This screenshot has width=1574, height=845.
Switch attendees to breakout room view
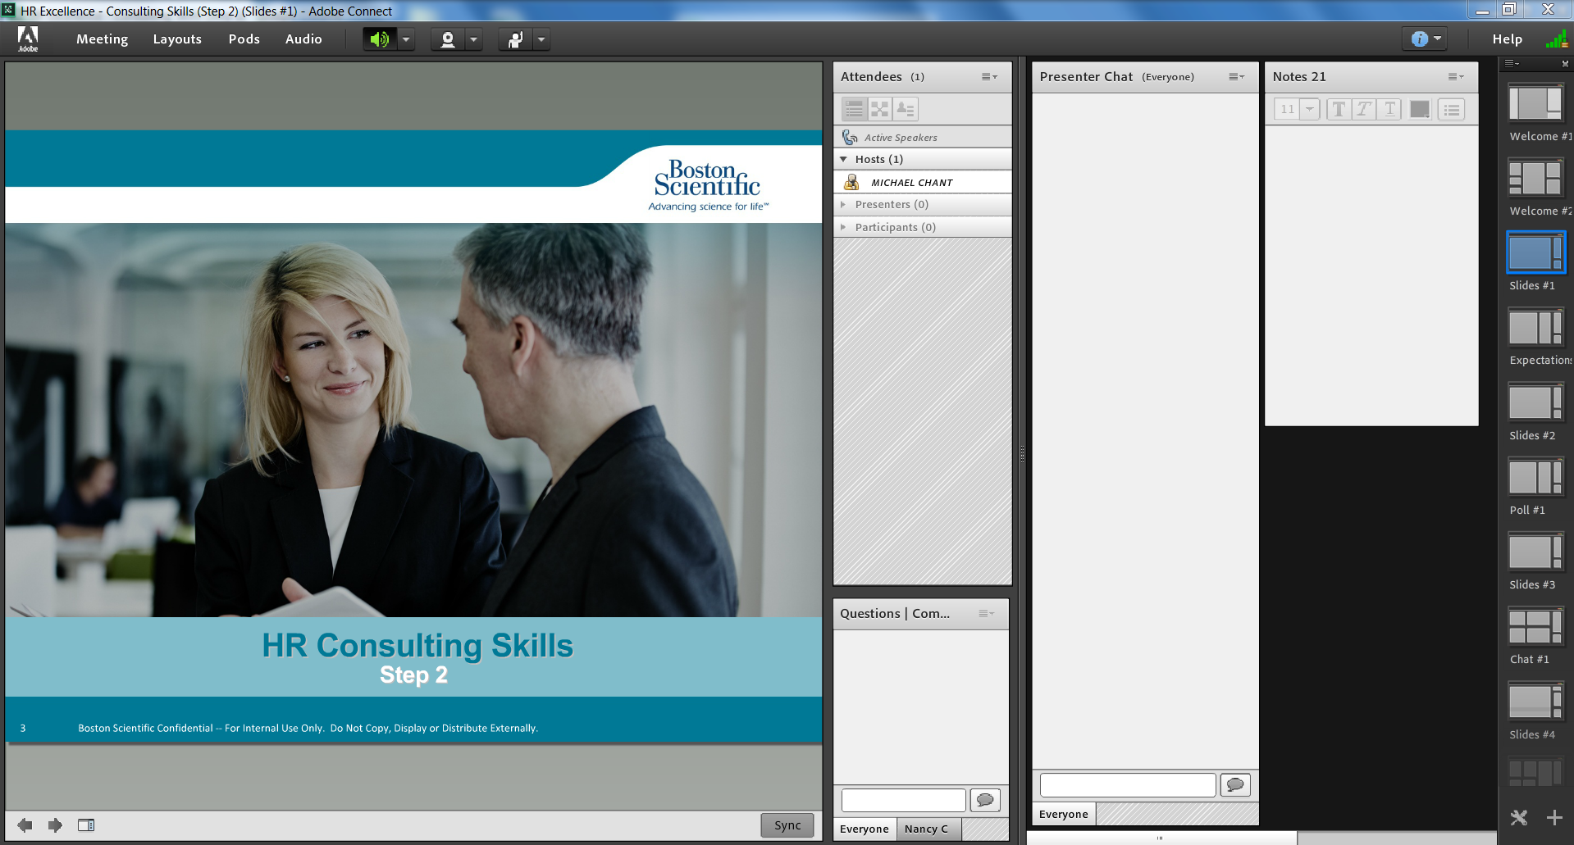click(879, 108)
